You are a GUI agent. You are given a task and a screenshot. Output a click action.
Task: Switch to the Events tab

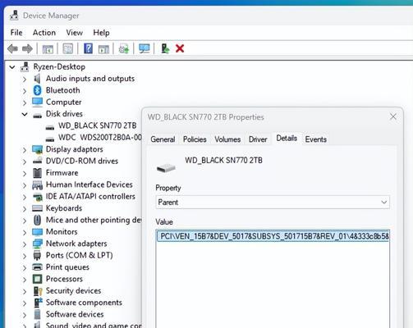[316, 139]
